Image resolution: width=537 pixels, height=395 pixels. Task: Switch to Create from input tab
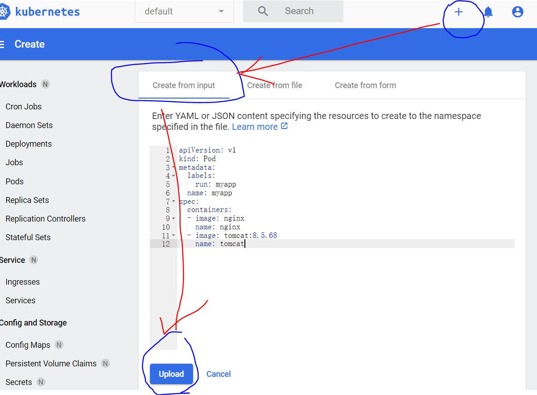click(184, 85)
